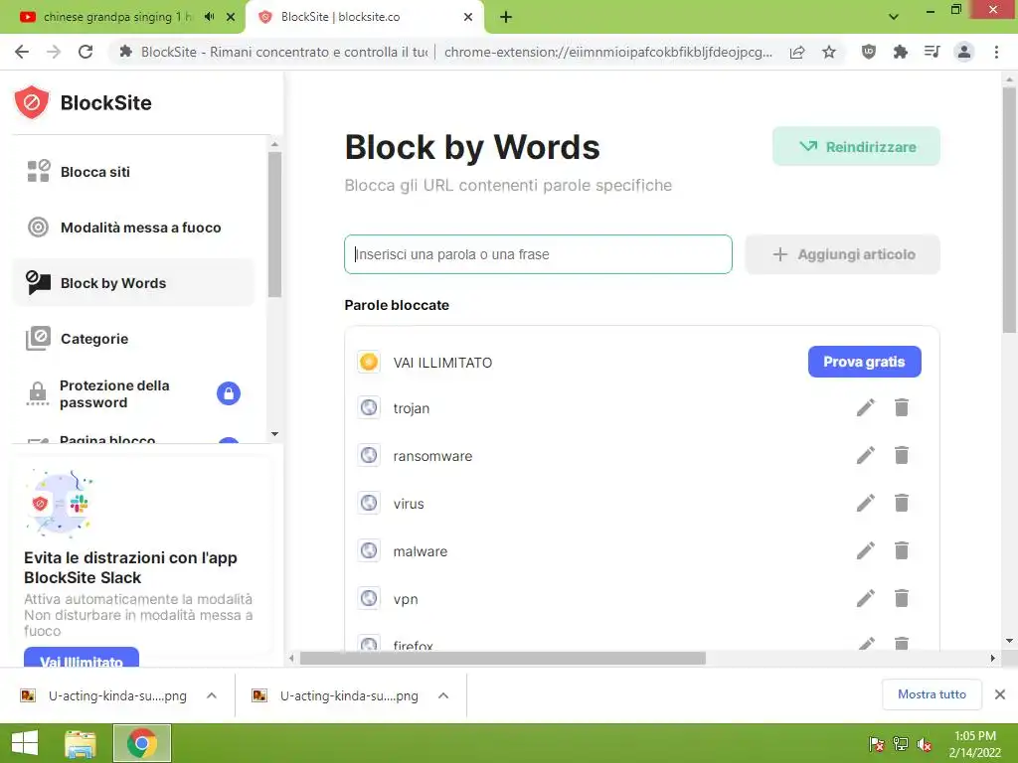The image size is (1018, 763).
Task: Click the globe icon beside ransomware
Action: [x=369, y=455]
